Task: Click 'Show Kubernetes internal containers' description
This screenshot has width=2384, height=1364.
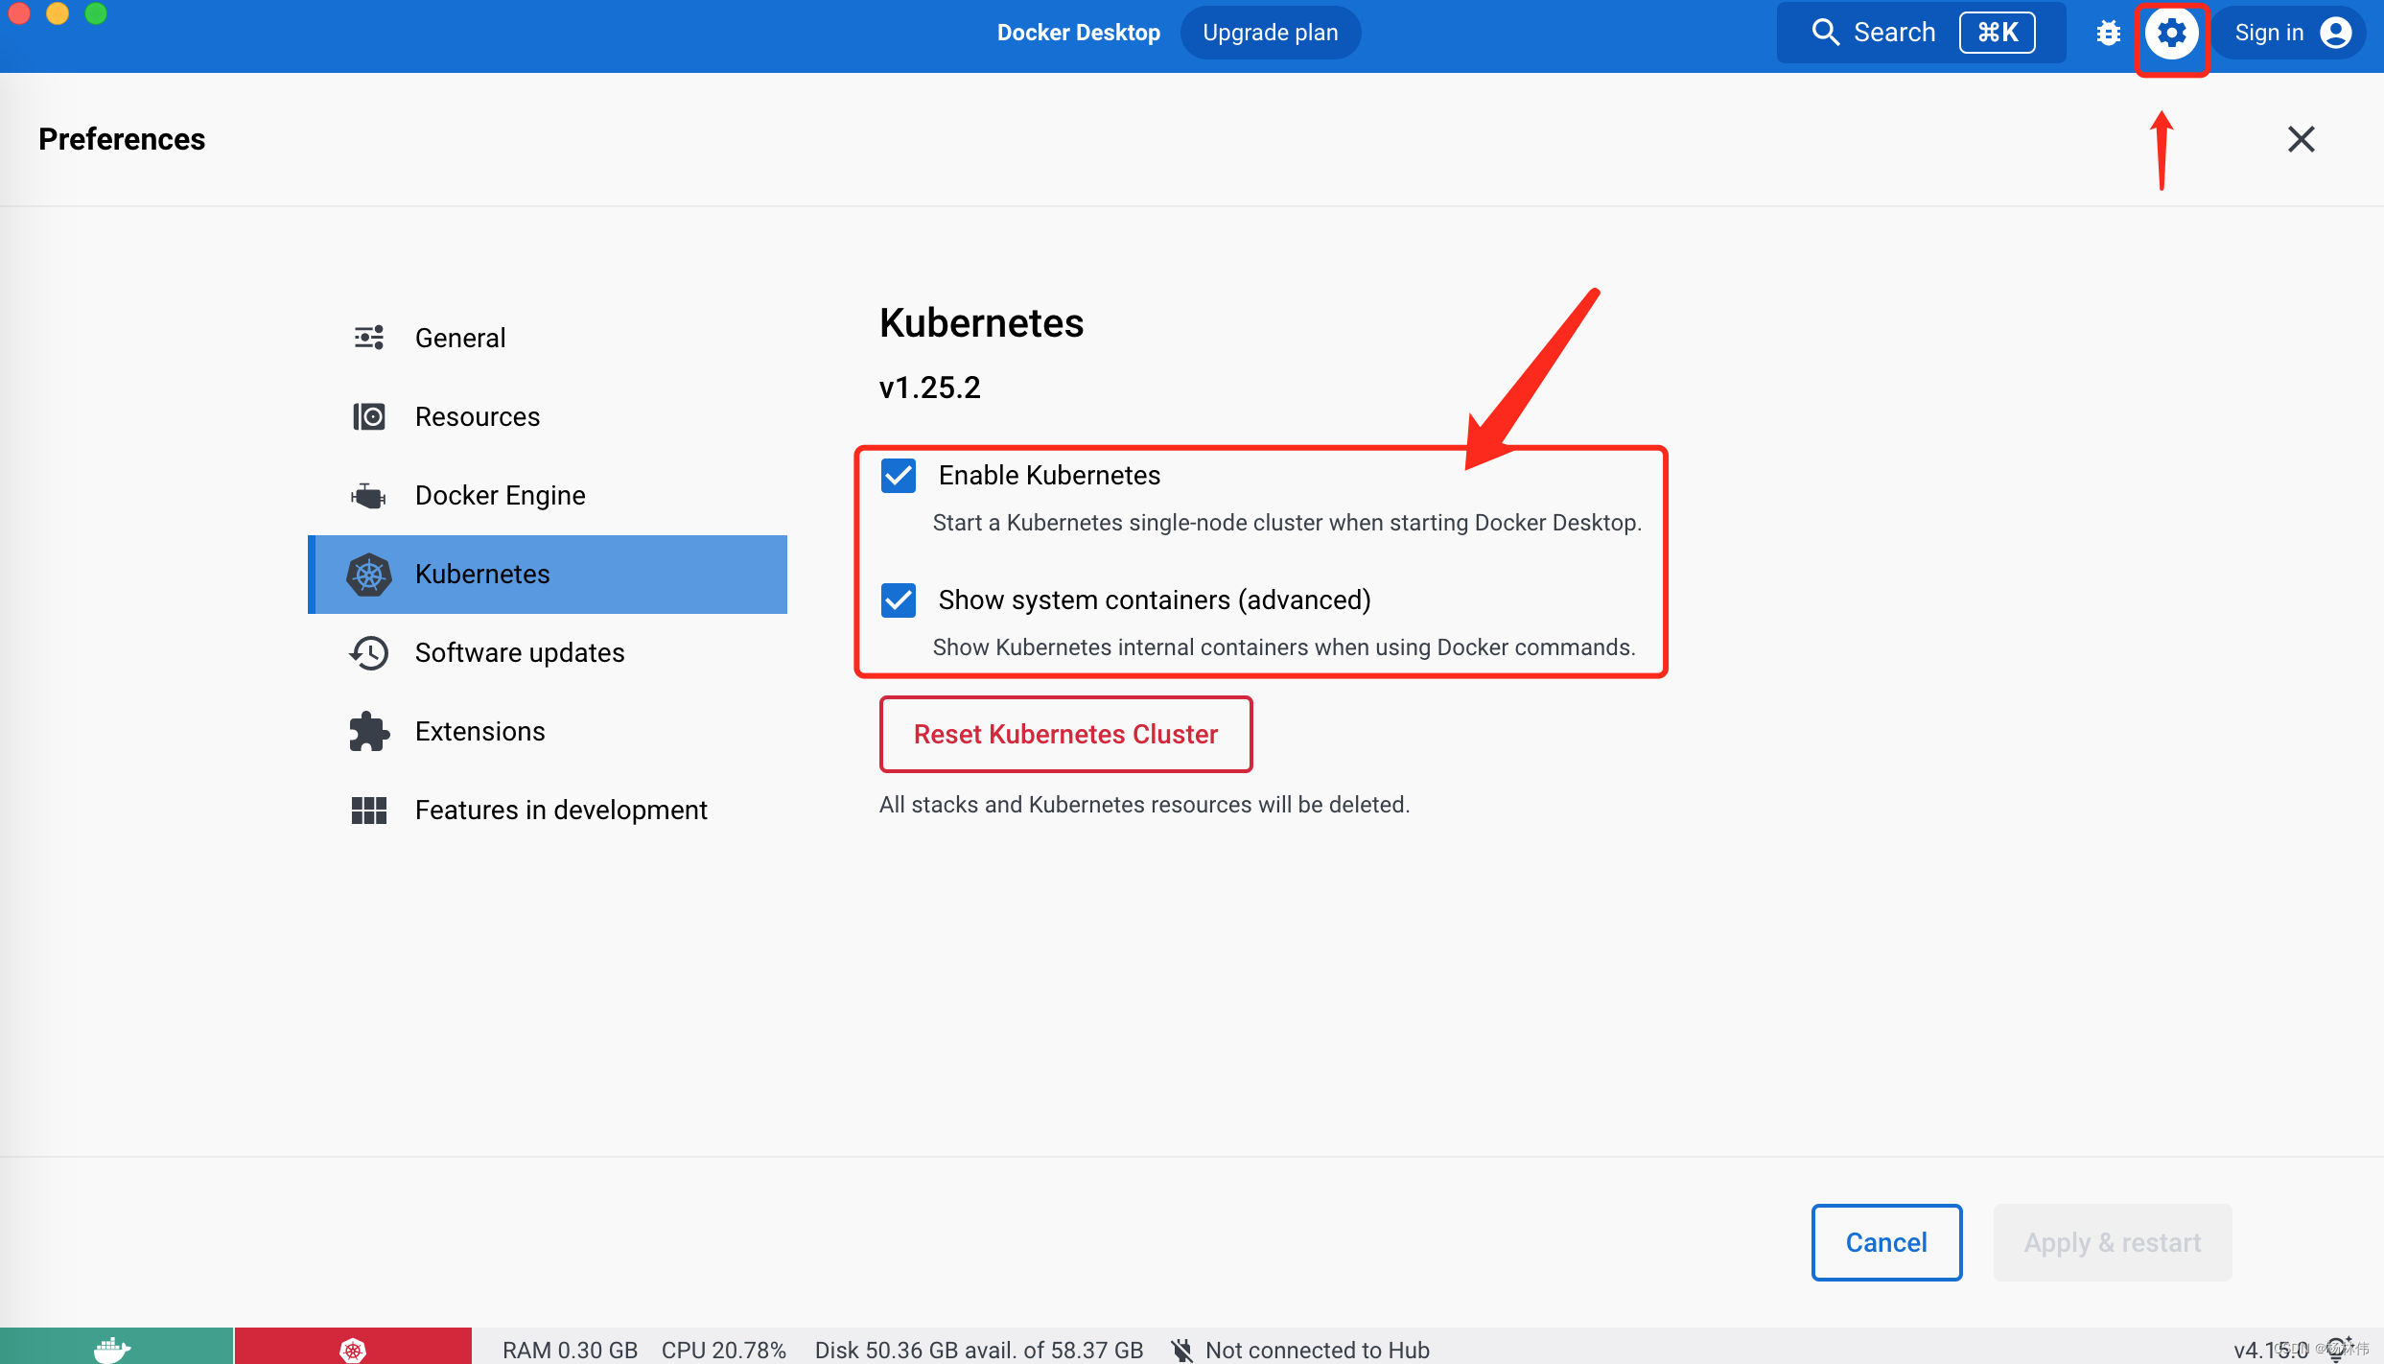Action: point(1284,647)
